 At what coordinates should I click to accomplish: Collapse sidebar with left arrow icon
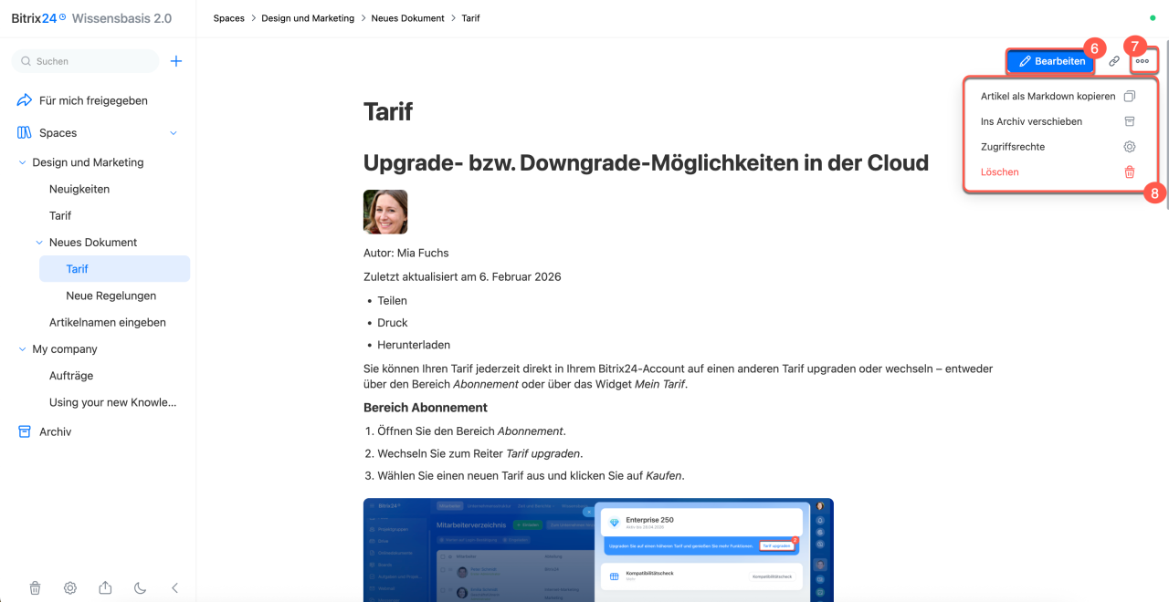pyautogui.click(x=175, y=588)
